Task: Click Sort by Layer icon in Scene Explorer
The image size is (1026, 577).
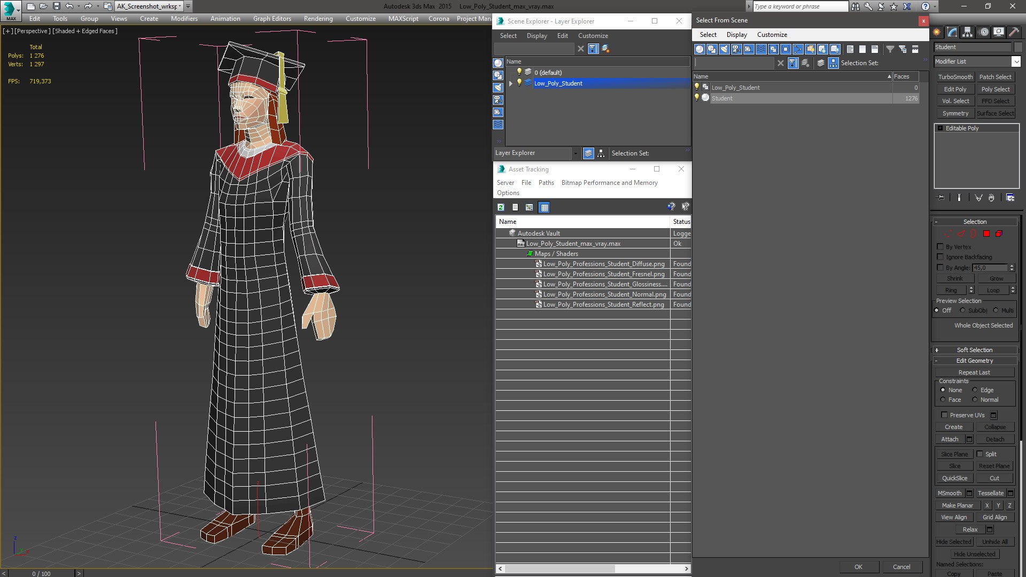Action: tap(588, 153)
